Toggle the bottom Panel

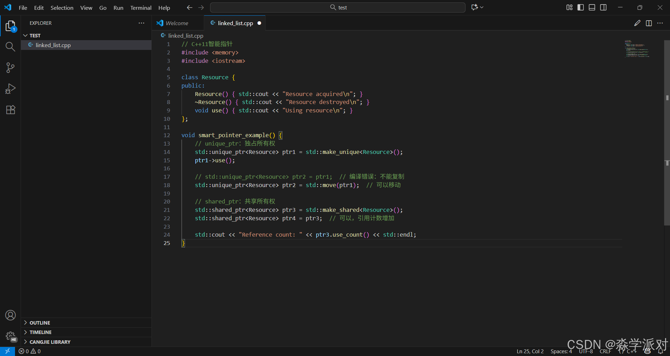(x=592, y=7)
